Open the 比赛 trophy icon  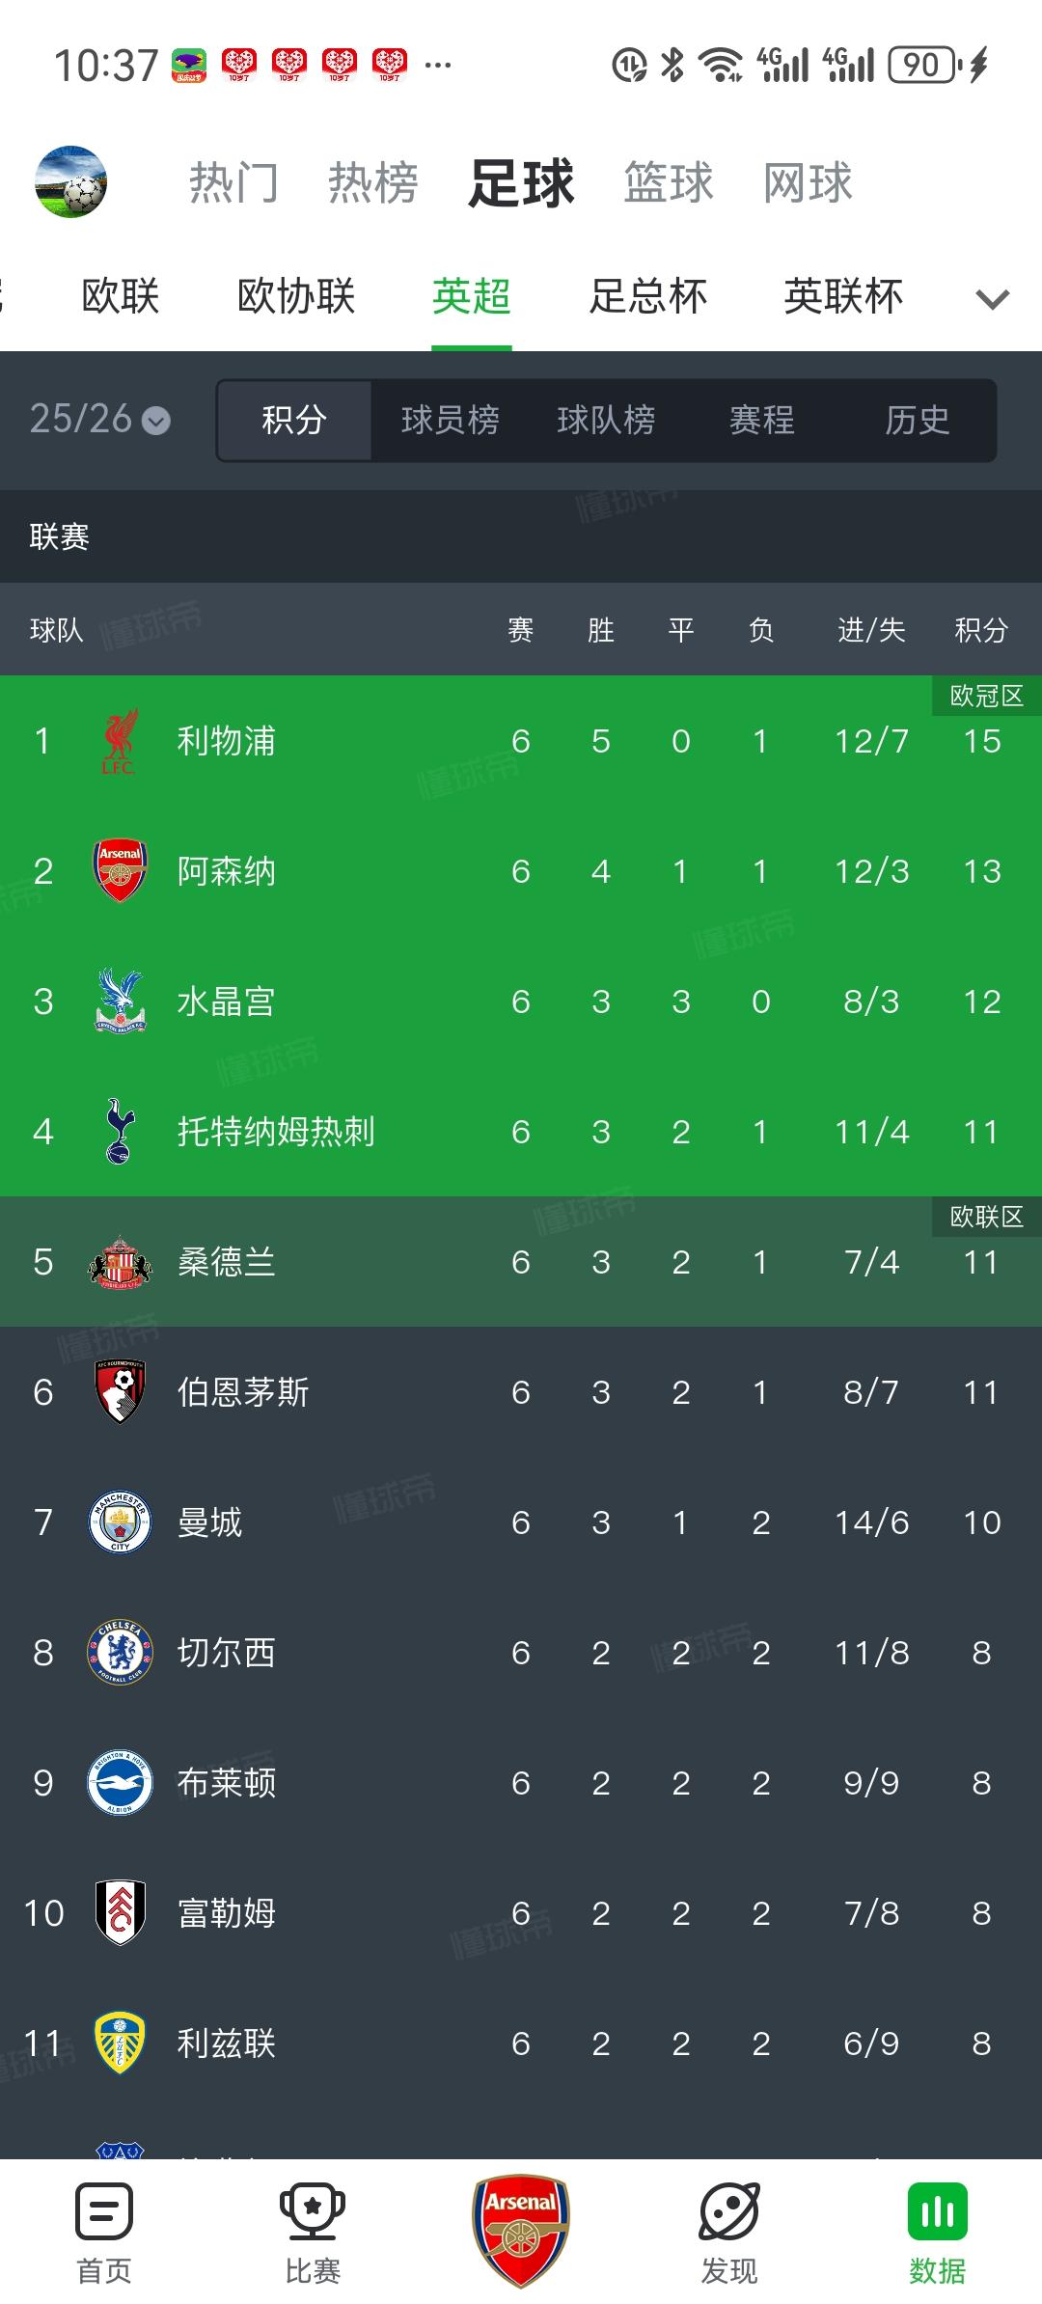(x=313, y=2211)
